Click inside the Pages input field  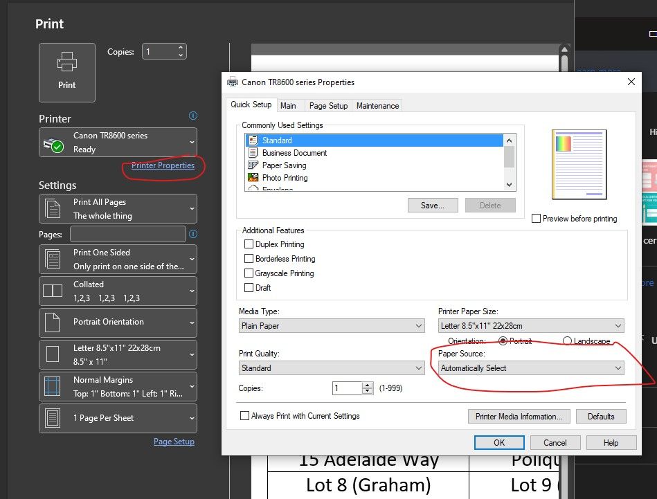point(127,234)
